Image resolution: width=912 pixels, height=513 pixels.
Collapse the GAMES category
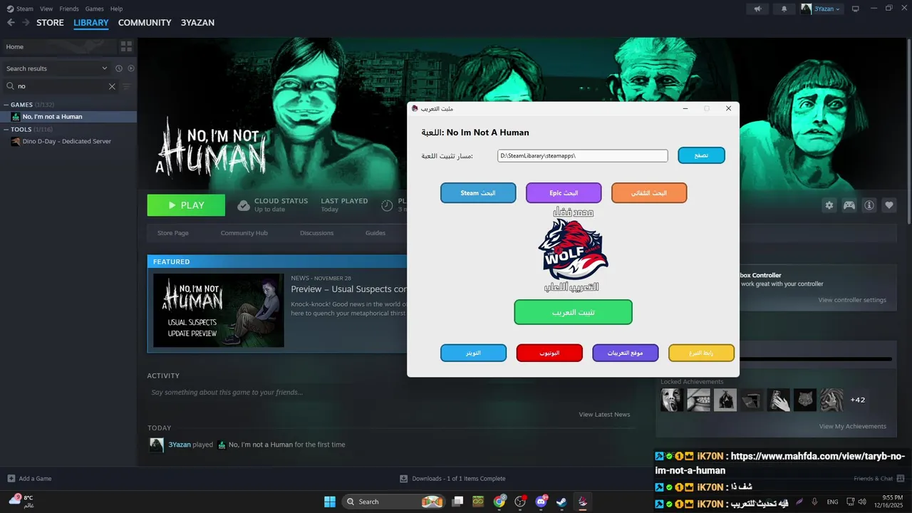(x=6, y=105)
